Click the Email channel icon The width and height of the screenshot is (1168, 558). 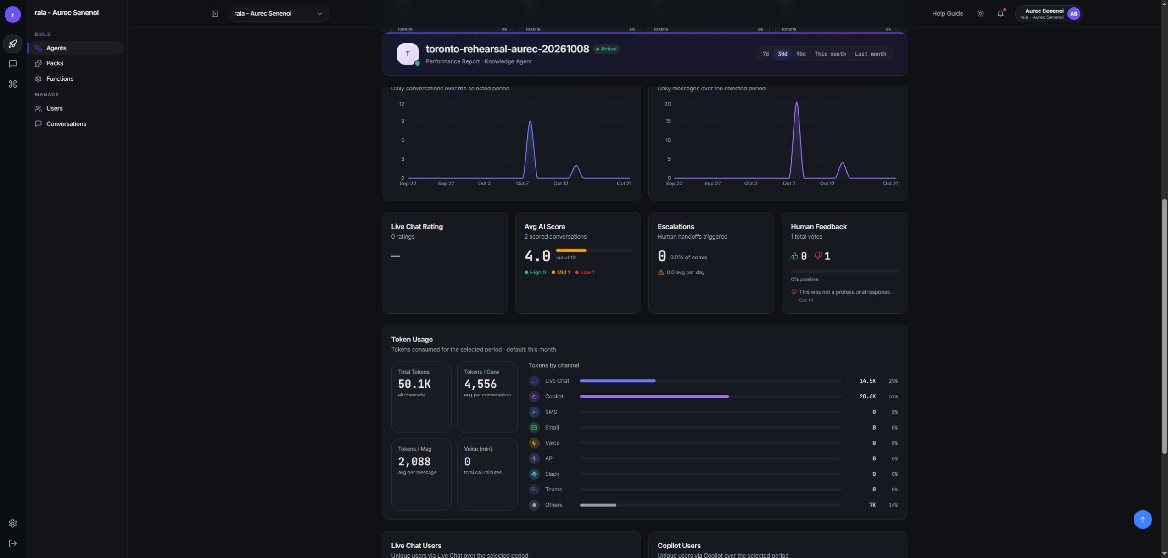(534, 428)
